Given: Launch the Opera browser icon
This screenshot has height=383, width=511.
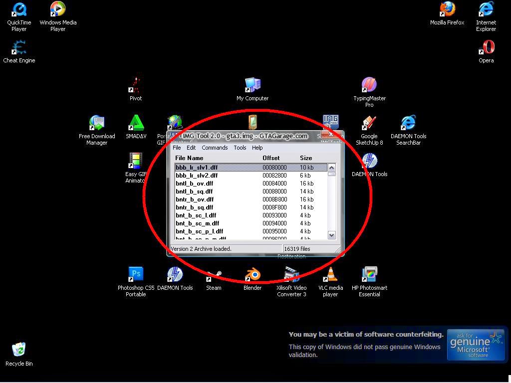Looking at the screenshot, I should (486, 51).
